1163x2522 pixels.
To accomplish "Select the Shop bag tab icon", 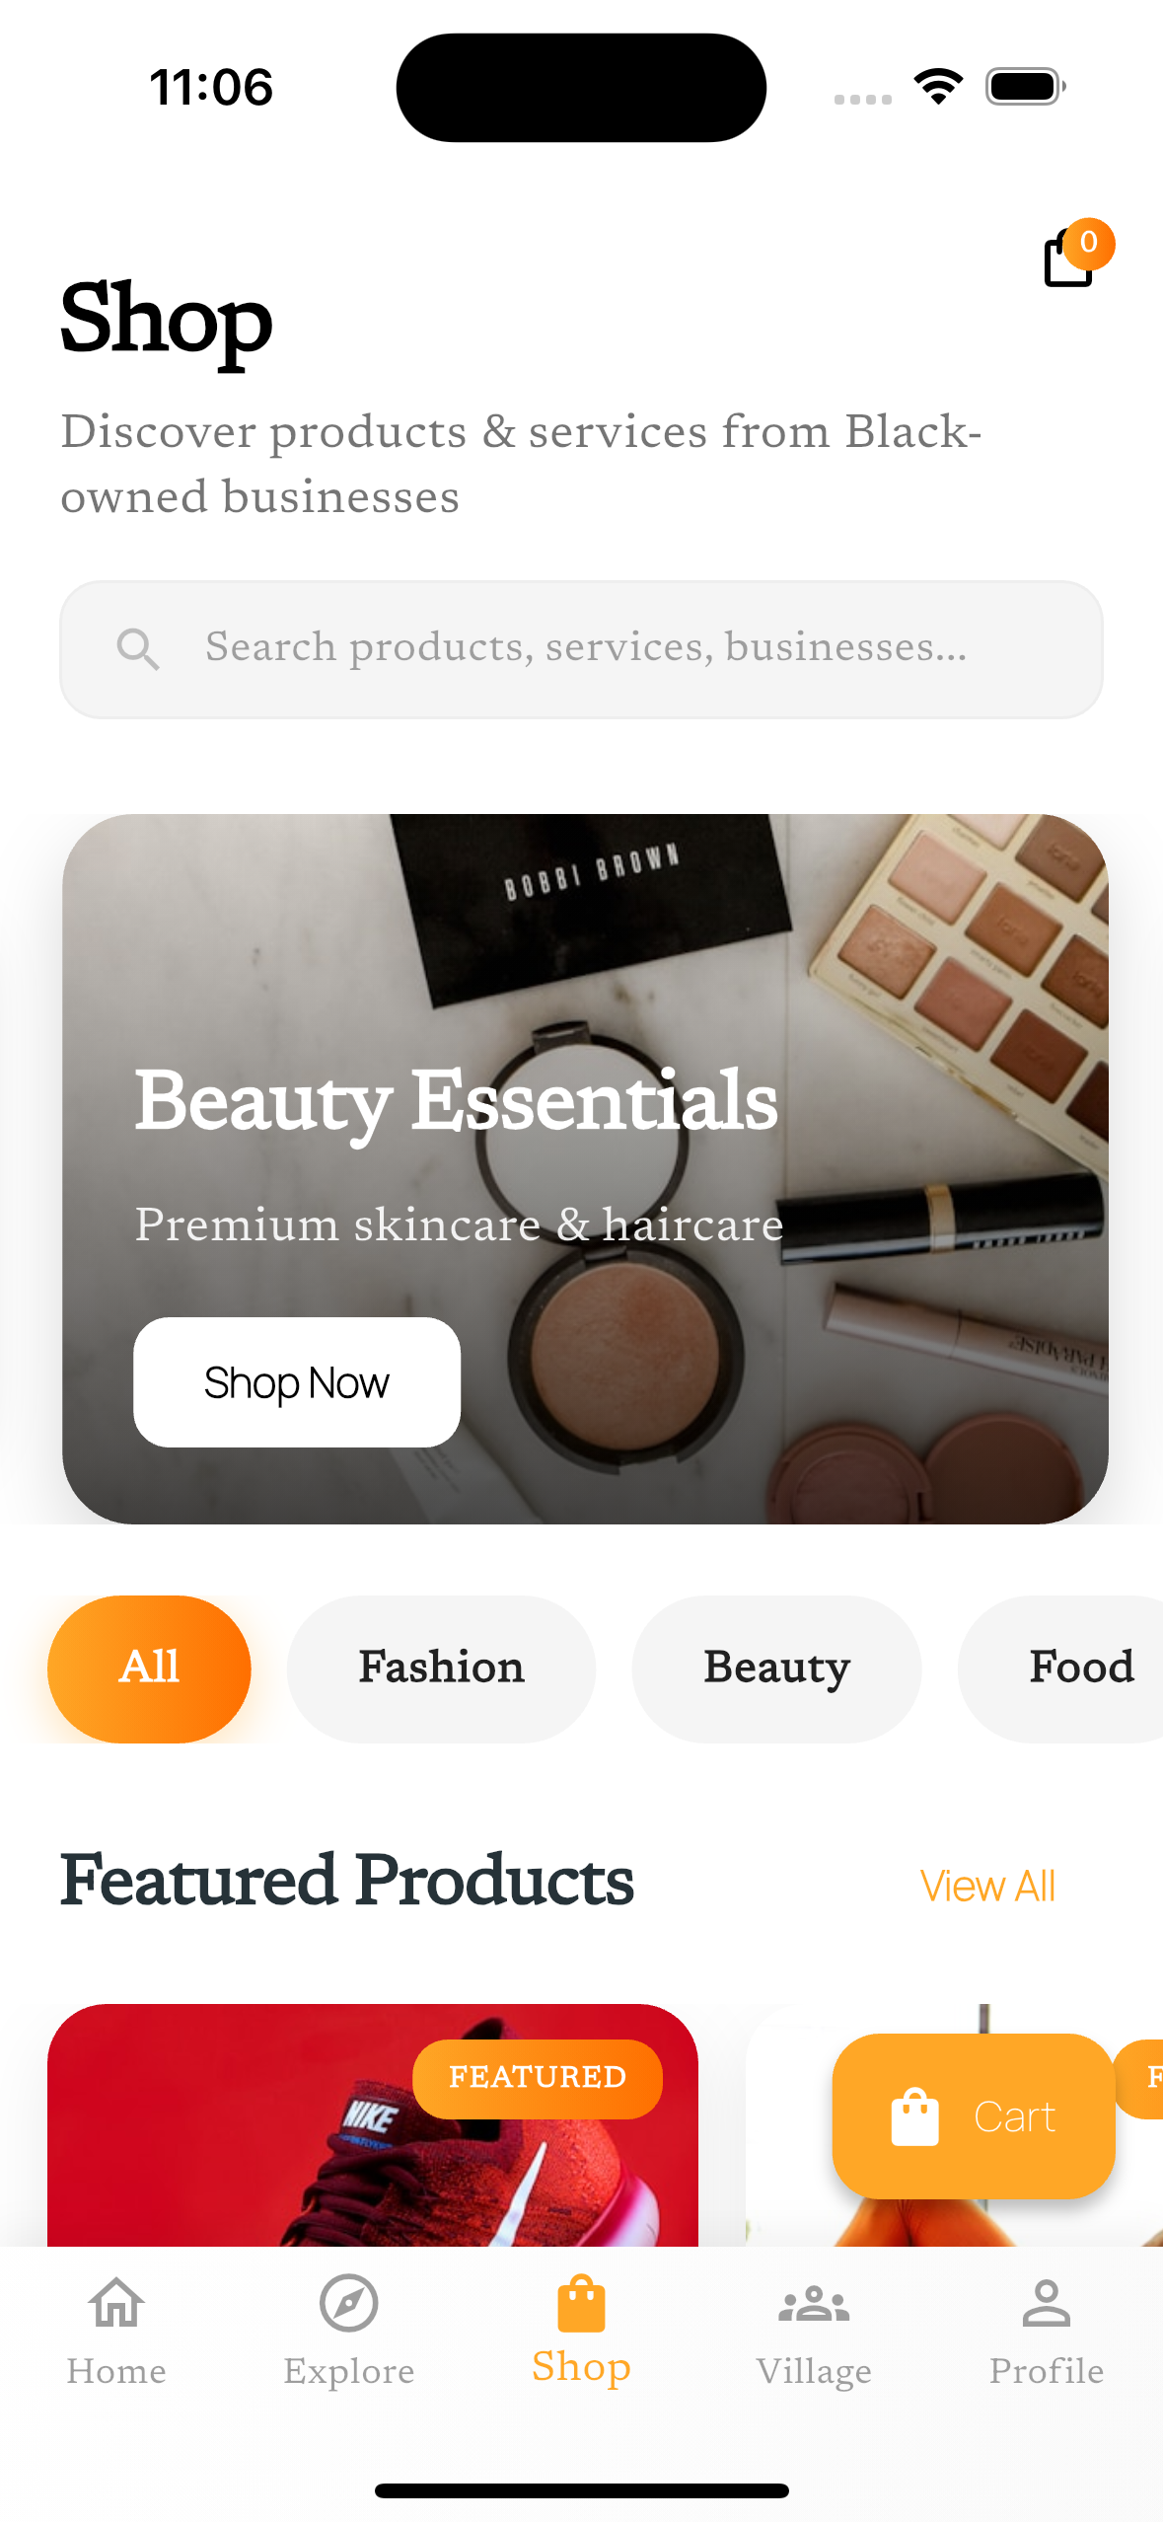I will pyautogui.click(x=581, y=2303).
